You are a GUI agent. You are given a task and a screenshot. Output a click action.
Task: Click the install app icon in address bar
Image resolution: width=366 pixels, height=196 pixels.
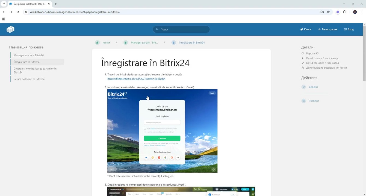coord(322,12)
